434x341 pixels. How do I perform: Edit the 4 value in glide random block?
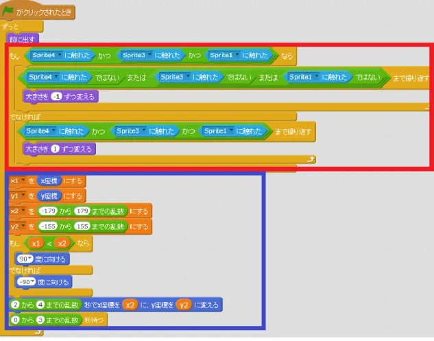tap(40, 305)
